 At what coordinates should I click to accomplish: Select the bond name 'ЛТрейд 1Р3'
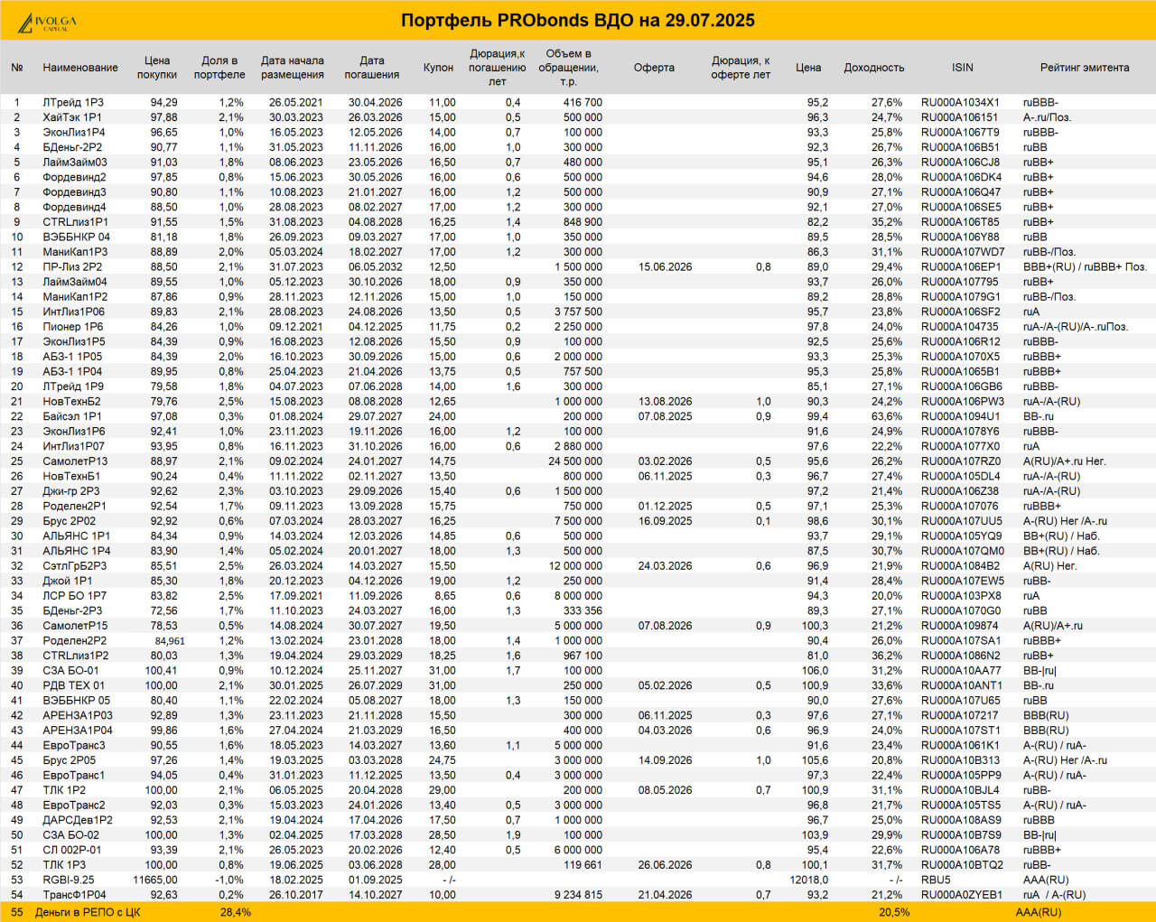point(73,103)
